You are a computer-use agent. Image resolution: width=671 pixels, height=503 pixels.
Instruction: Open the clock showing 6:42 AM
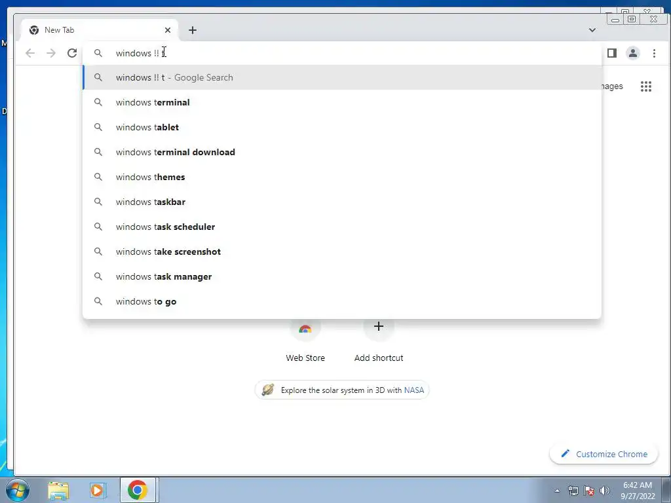[x=638, y=491]
